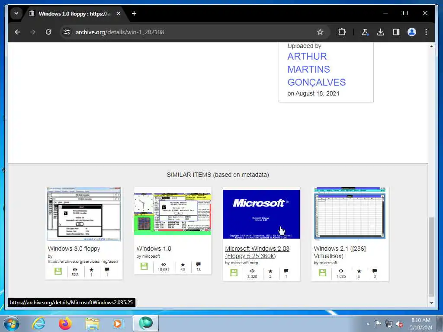Open the tab search dropdown arrow
The width and height of the screenshot is (443, 332).
[x=16, y=13]
